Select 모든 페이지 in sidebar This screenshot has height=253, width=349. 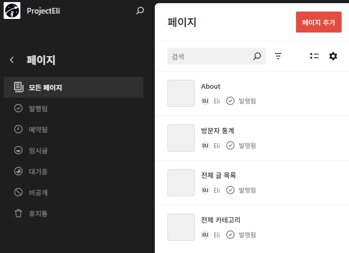(x=45, y=87)
